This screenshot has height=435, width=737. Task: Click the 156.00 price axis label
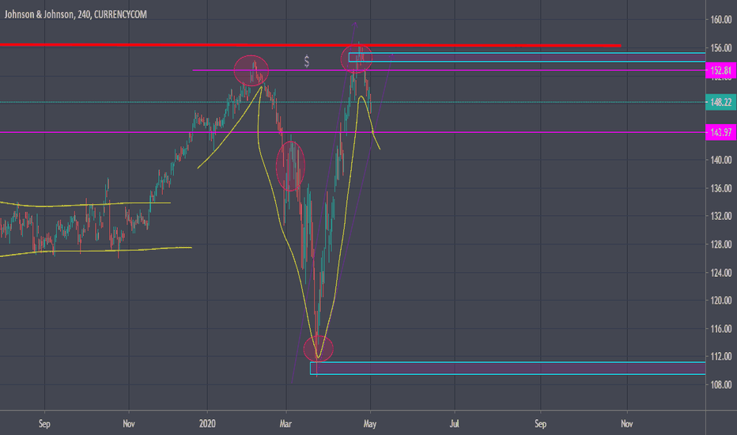pyautogui.click(x=721, y=48)
